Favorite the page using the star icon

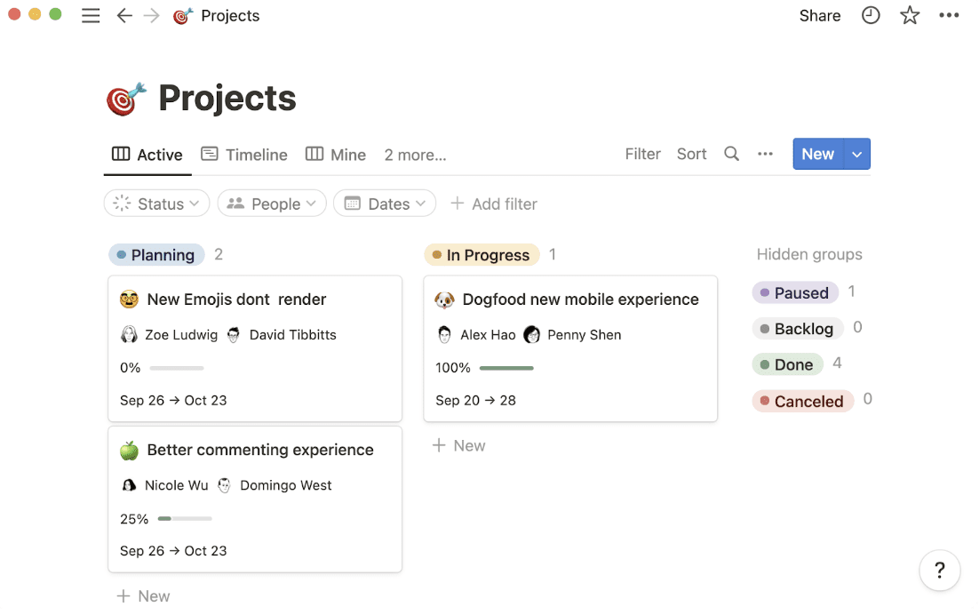pyautogui.click(x=909, y=15)
